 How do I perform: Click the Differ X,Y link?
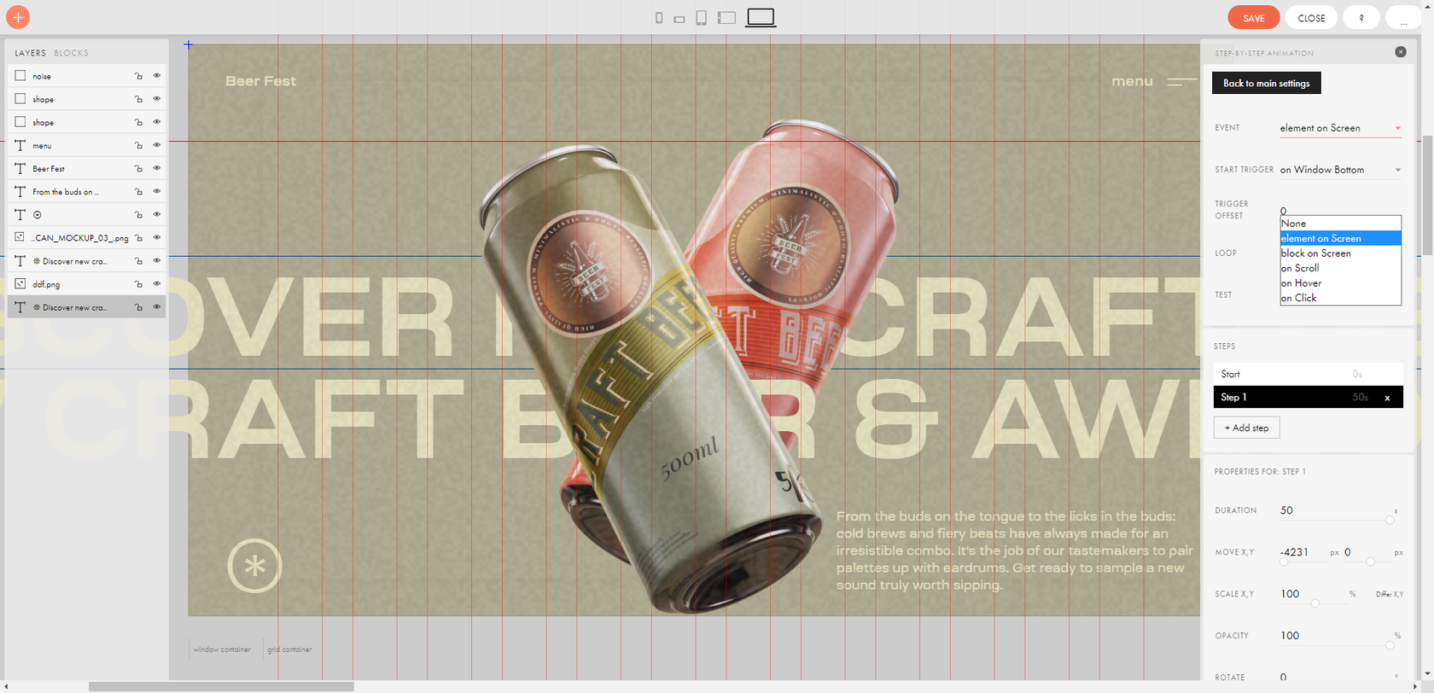pyautogui.click(x=1389, y=594)
